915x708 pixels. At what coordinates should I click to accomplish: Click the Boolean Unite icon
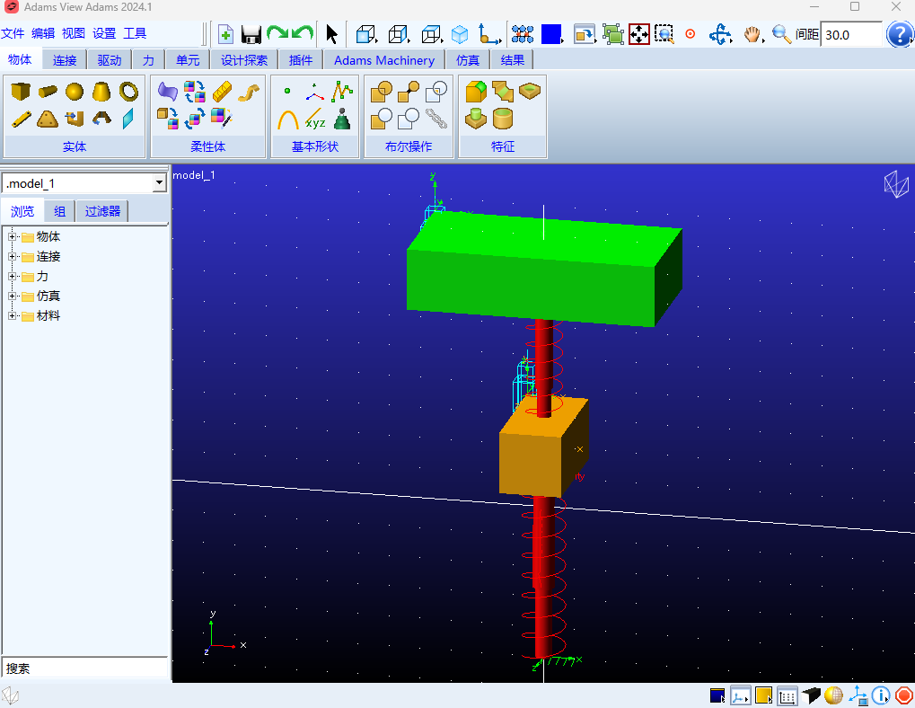[x=381, y=92]
